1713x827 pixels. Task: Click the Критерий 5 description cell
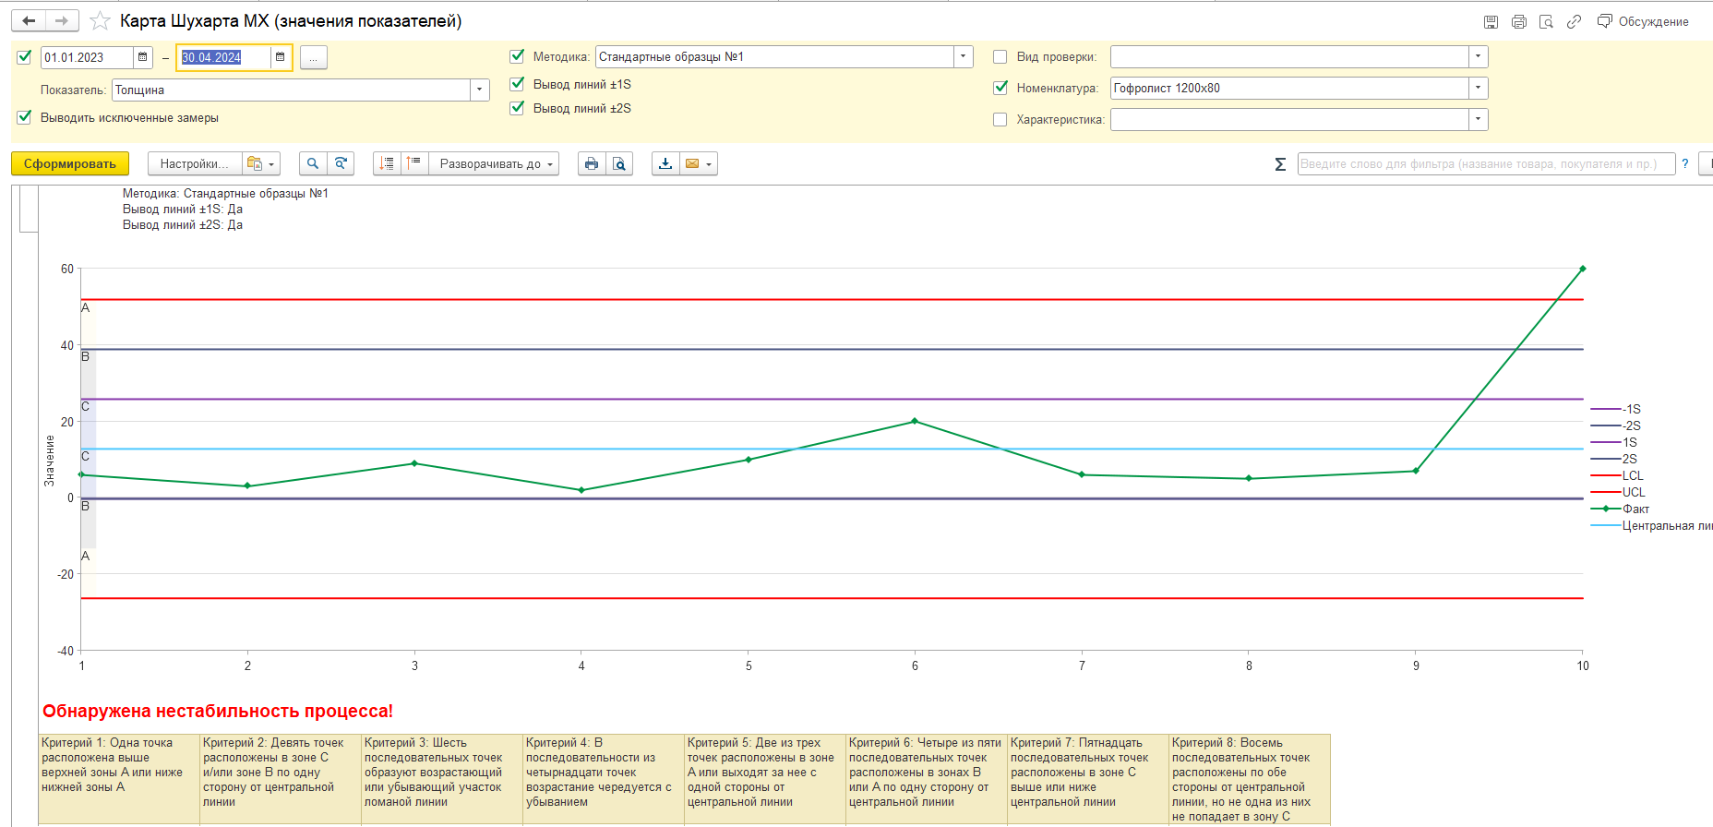765,779
